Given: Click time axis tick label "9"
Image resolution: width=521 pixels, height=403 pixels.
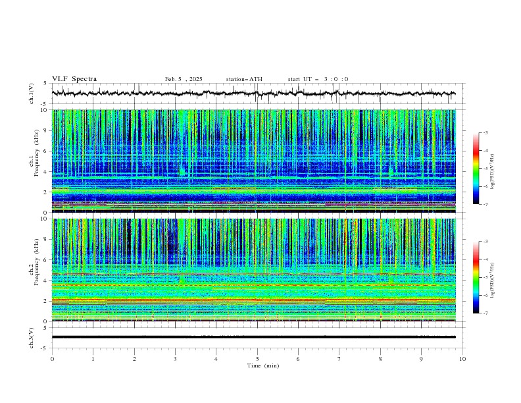Looking at the screenshot, I should 421,359.
